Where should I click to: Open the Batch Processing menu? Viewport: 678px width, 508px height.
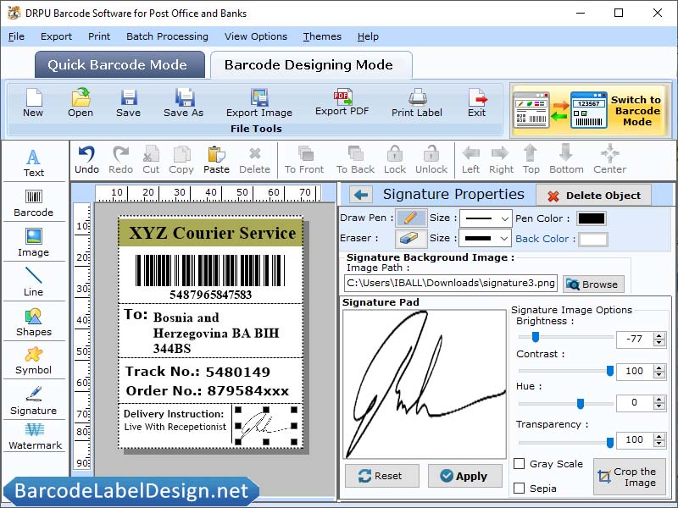[167, 36]
